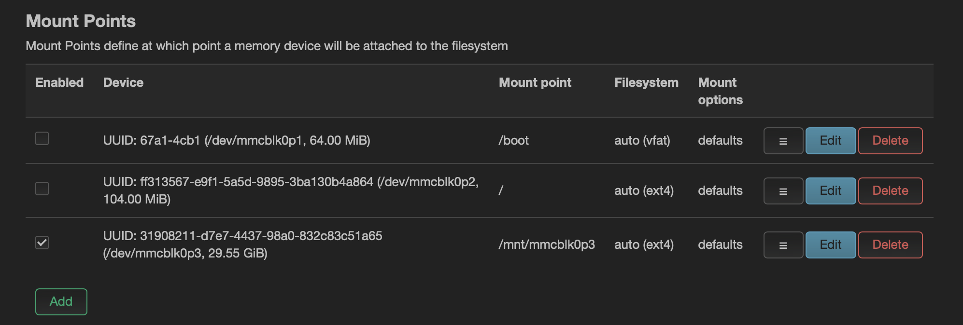Edit the /mnt/mmcblk0p3 mount entry
Screen dimensions: 963x325
pyautogui.click(x=830, y=244)
